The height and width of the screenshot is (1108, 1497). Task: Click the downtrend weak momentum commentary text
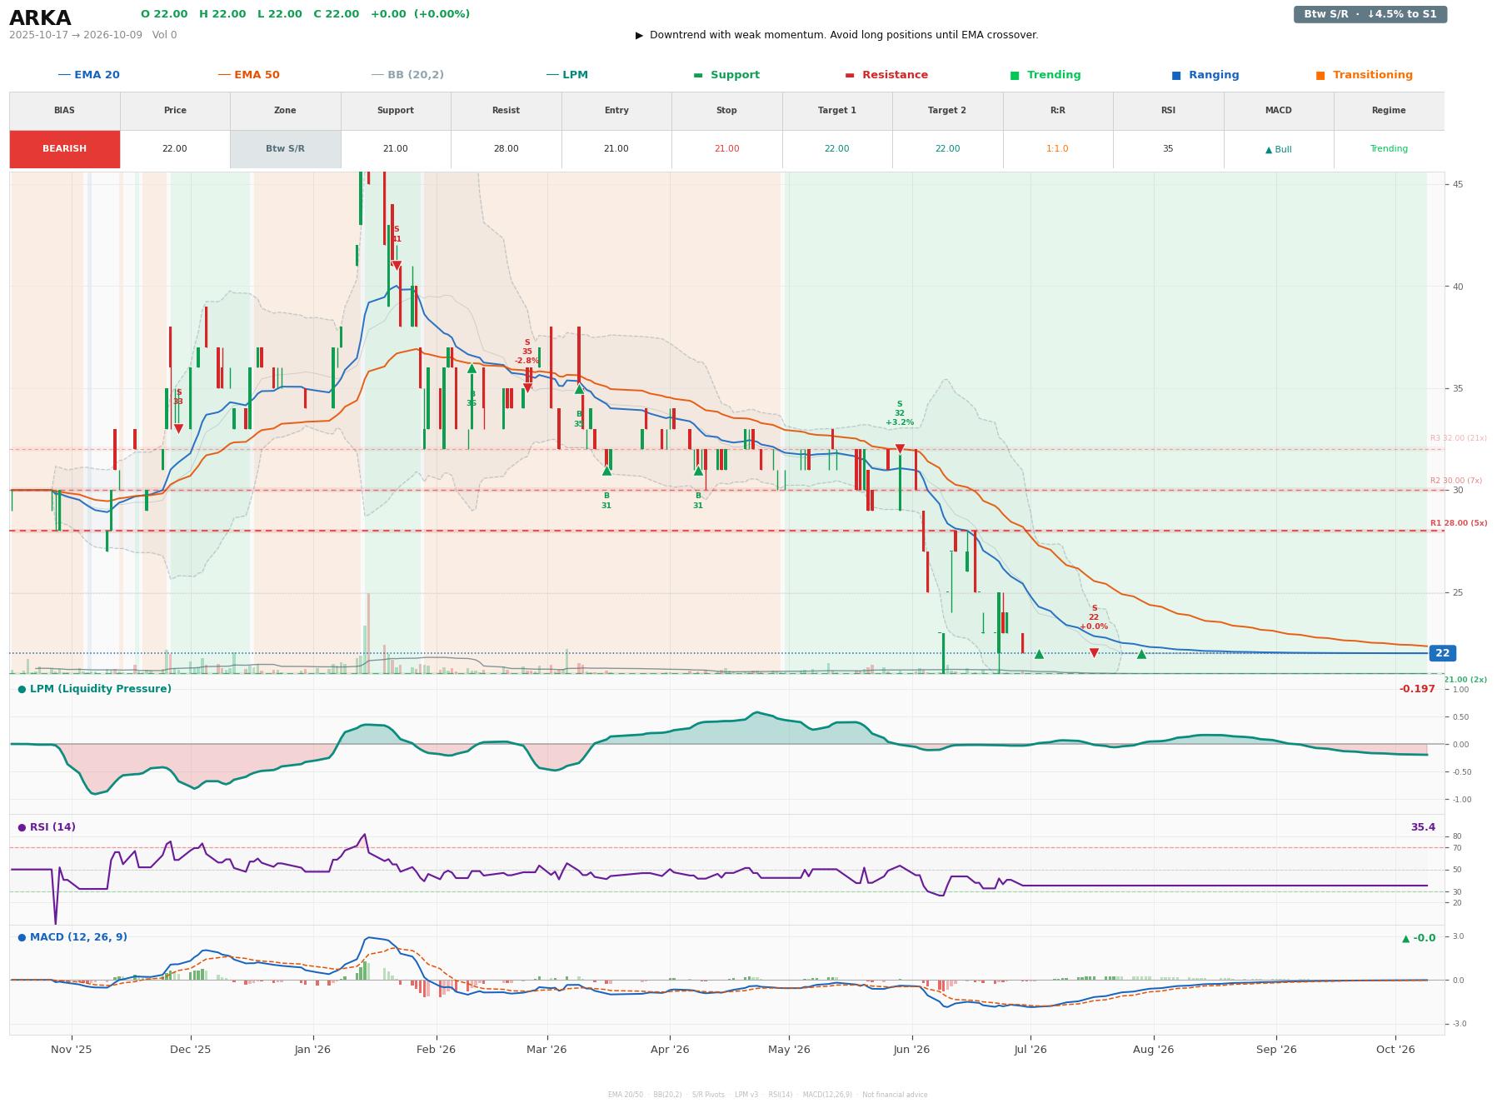point(837,35)
